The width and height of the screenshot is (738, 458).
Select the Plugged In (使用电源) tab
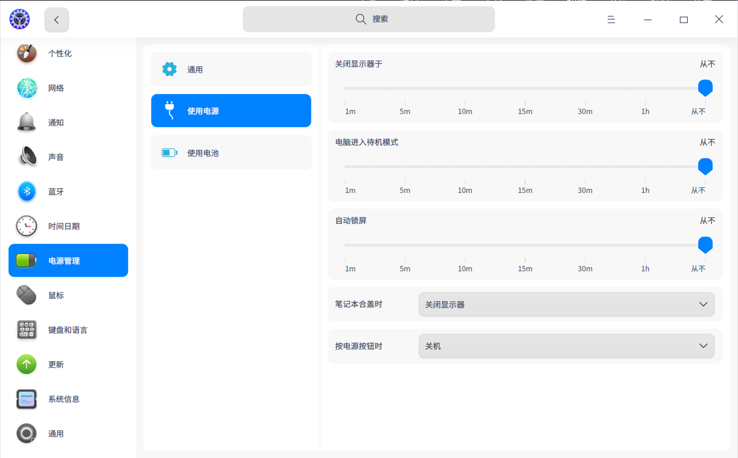(x=231, y=111)
